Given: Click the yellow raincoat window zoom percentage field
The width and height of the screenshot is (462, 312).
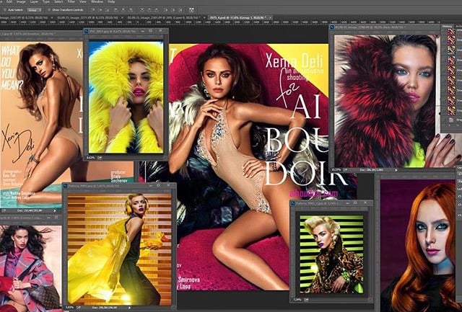Looking at the screenshot, I should (x=69, y=307).
